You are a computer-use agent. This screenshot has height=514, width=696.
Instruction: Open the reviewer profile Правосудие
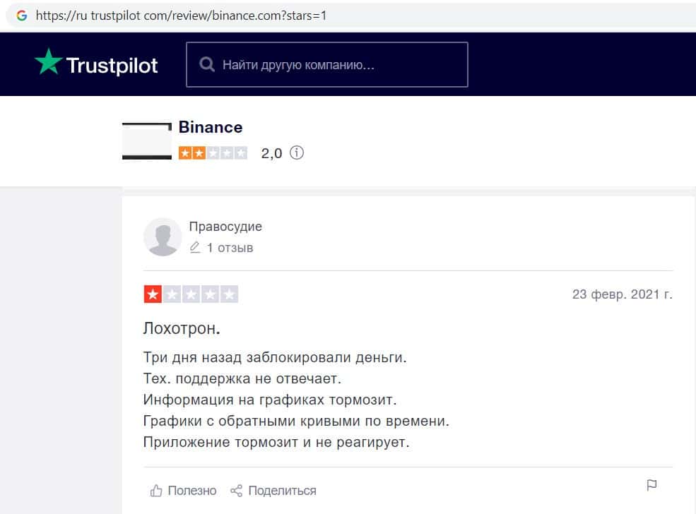click(x=225, y=227)
